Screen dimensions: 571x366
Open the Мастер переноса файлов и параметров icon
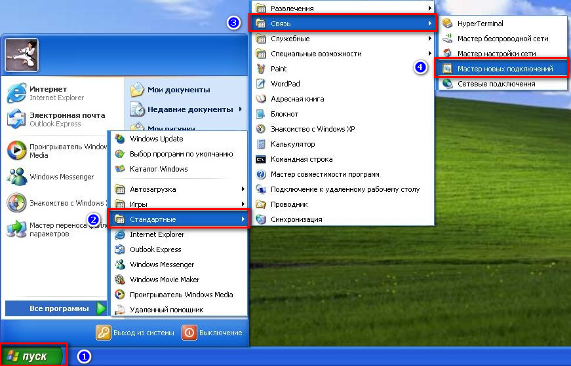(16, 229)
